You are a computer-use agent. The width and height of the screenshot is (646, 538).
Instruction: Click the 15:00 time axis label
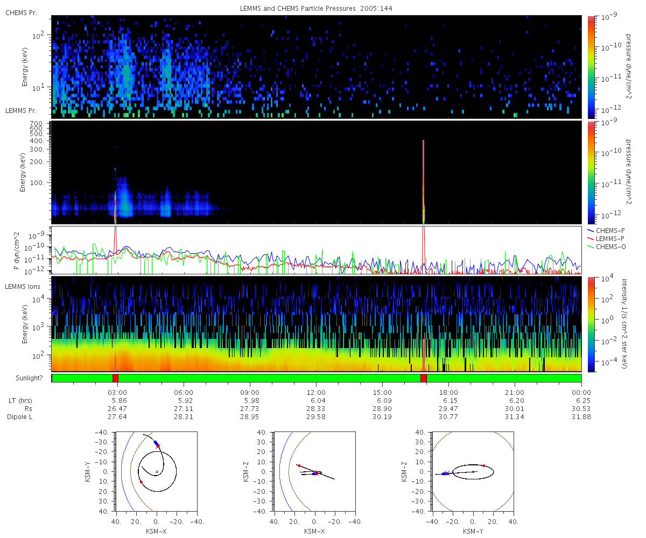[x=382, y=392]
